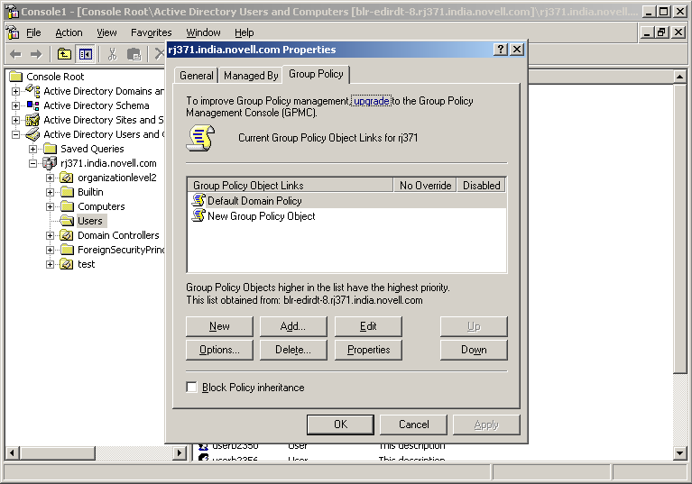
Task: Expand the organizationlevel2 tree node
Action: (51, 178)
